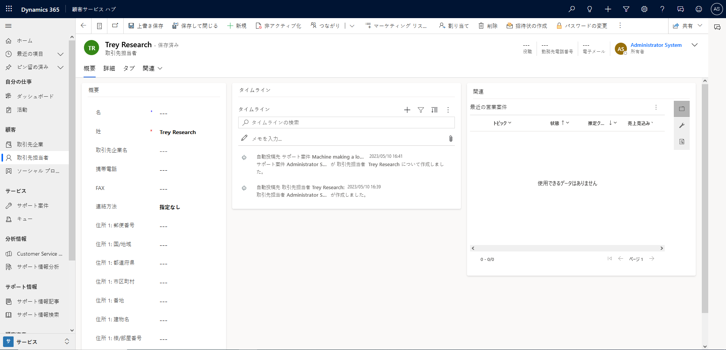Go back using the back arrow
This screenshot has height=350, width=726.
84,26
